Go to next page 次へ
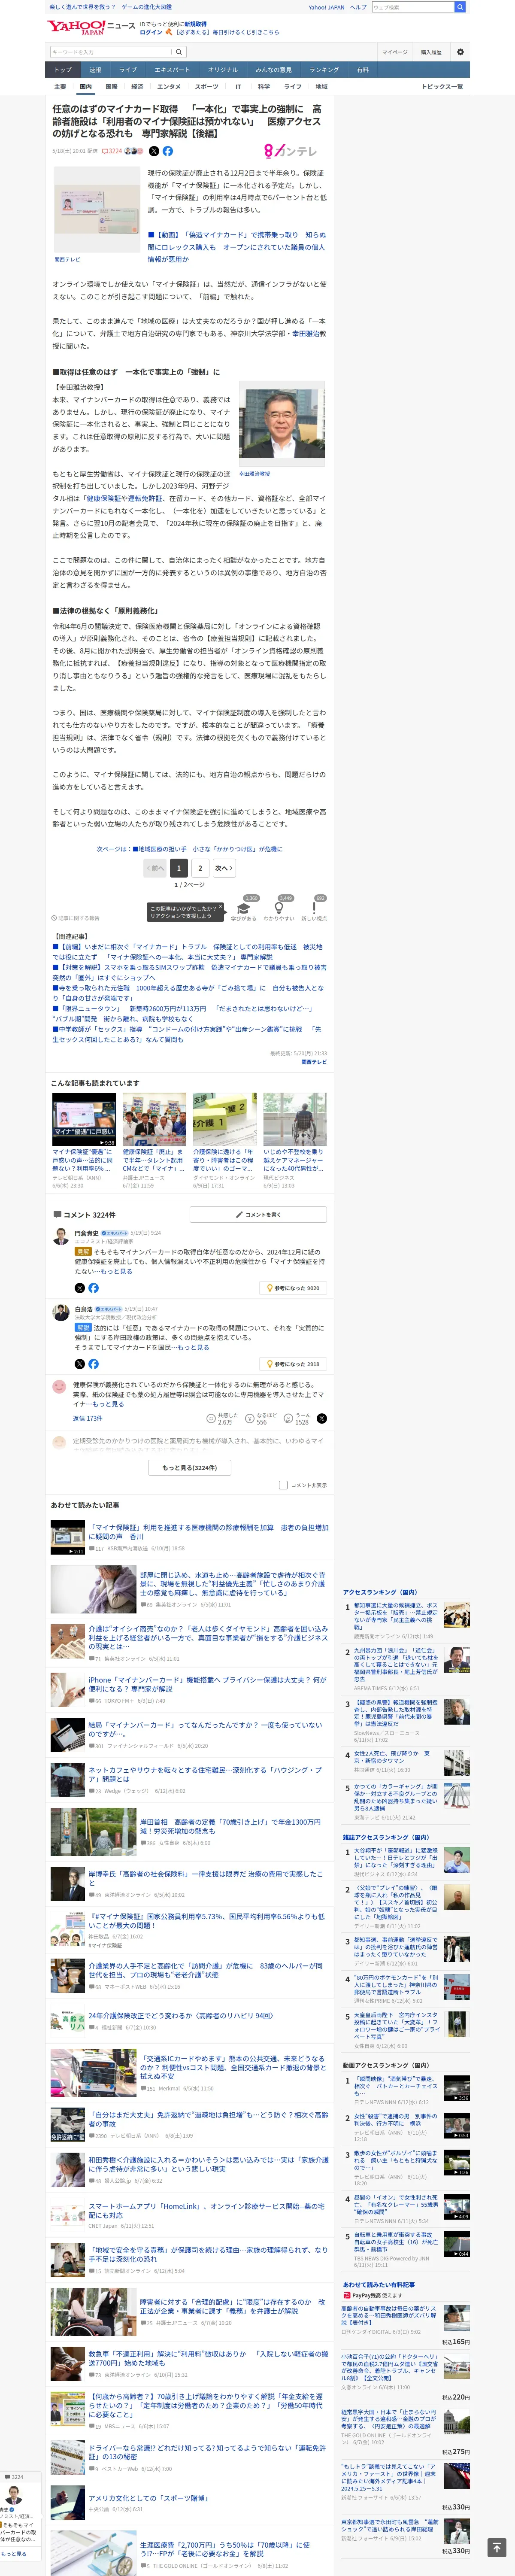The image size is (515, 2576). coord(224,868)
